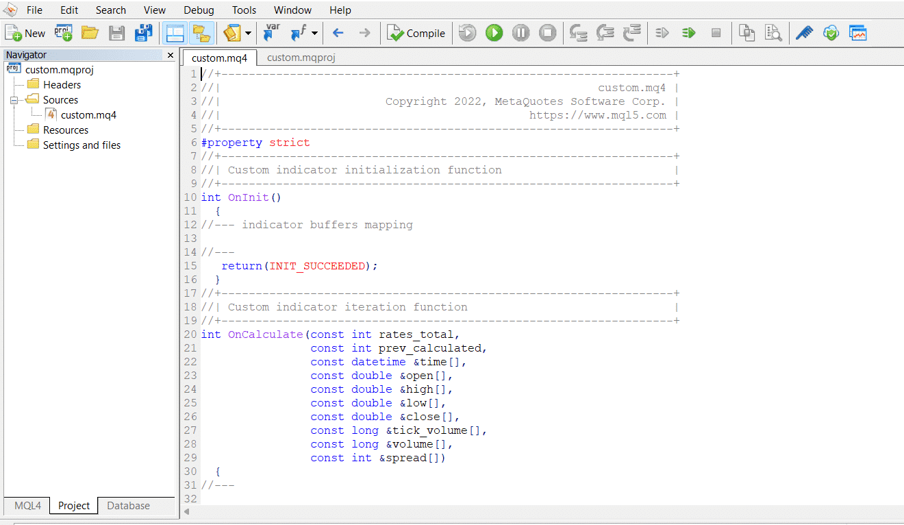The width and height of the screenshot is (904, 525).
Task: Navigate forward with the gray right arrow
Action: coord(364,33)
